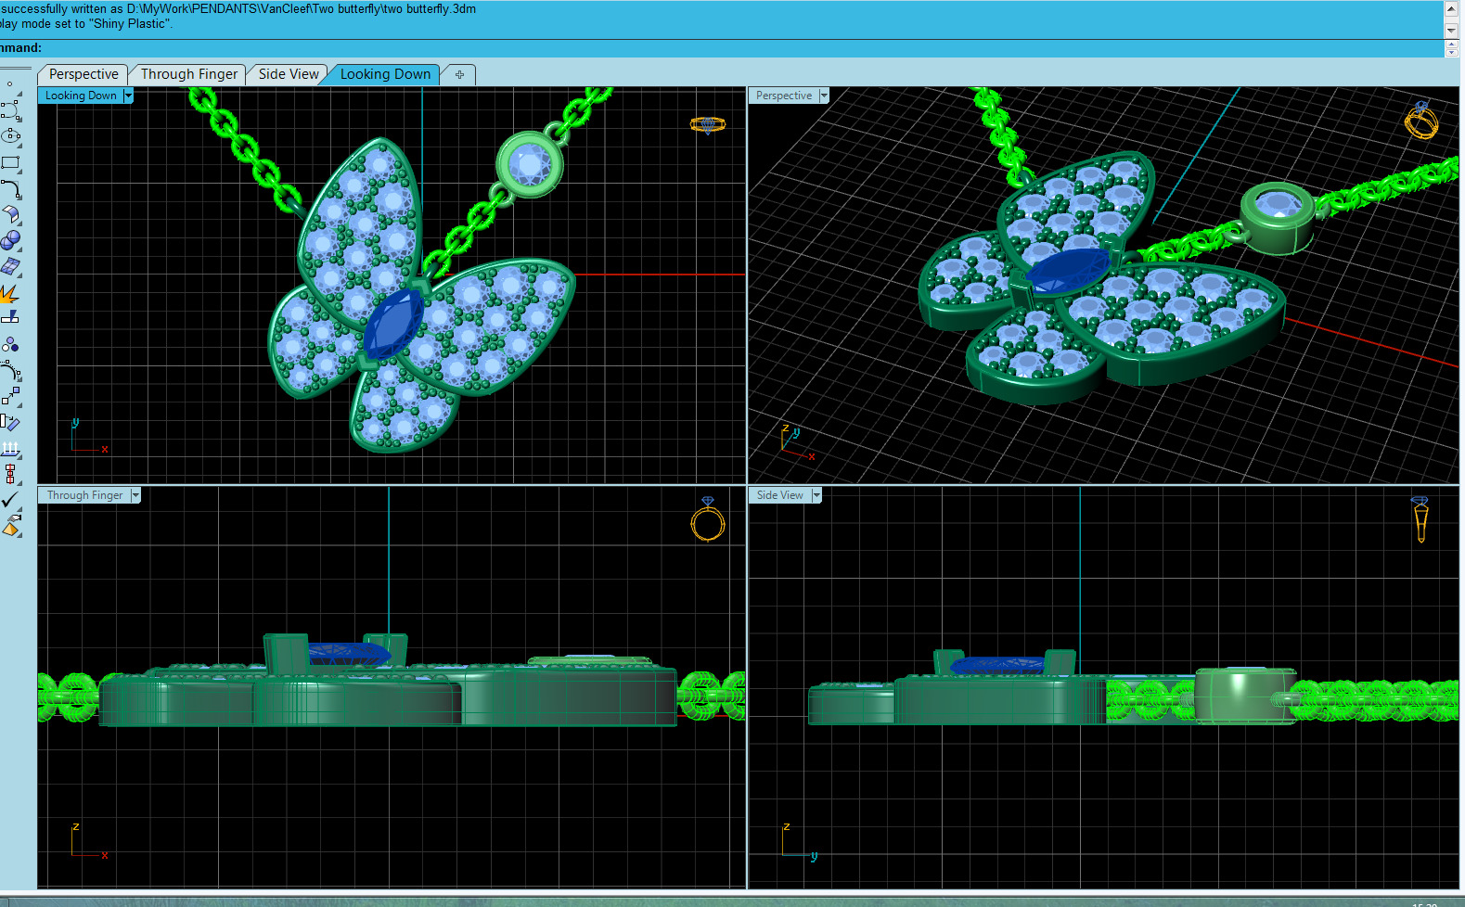Click the Project to CPlane arrows icon
Screen dimensions: 1465x907
click(x=10, y=449)
